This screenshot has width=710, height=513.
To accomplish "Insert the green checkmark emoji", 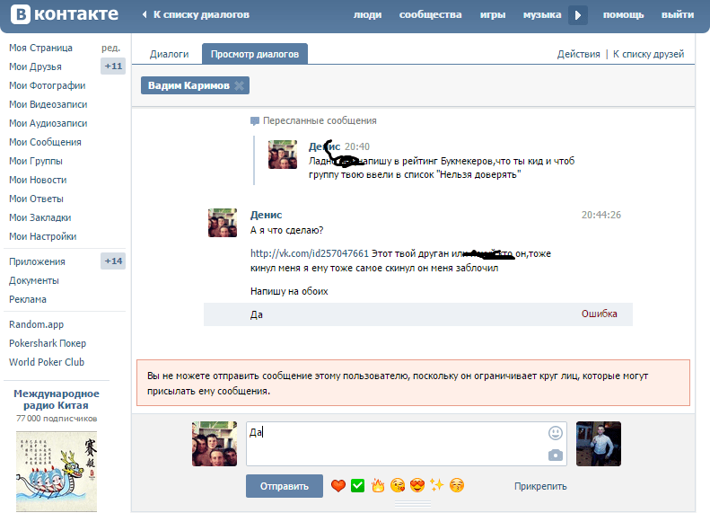I will click(x=358, y=486).
